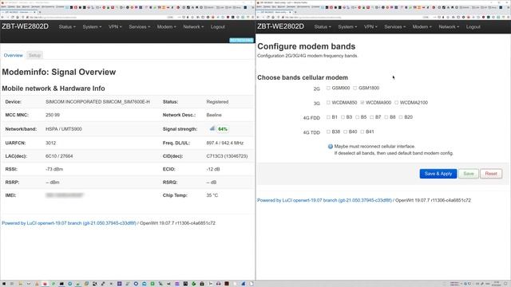The image size is (511, 287).
Task: Enable the B41 TDD band checkbox
Action: pyautogui.click(x=362, y=132)
